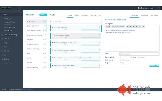Click the Add New Task input field

pyautogui.click(x=75, y=22)
